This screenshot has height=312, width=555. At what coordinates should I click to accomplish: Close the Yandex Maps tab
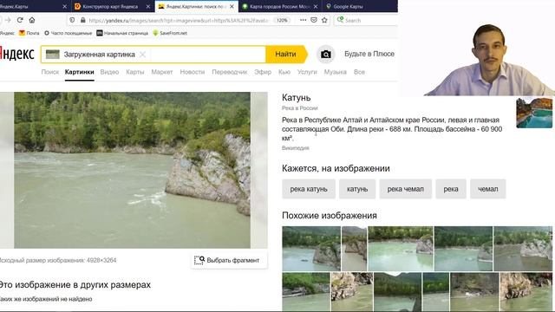click(x=64, y=6)
